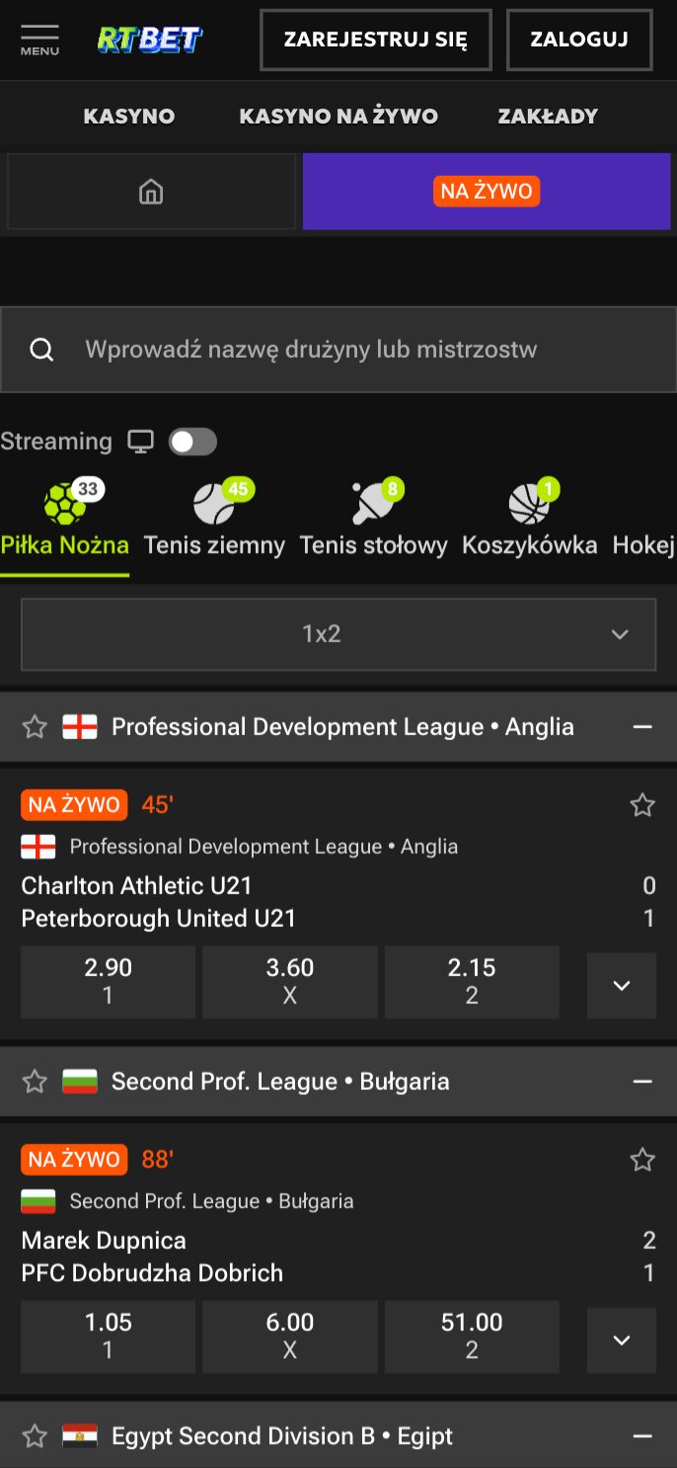This screenshot has width=677, height=1468.
Task: Select the Tenis stołowy sport icon
Action: (372, 504)
